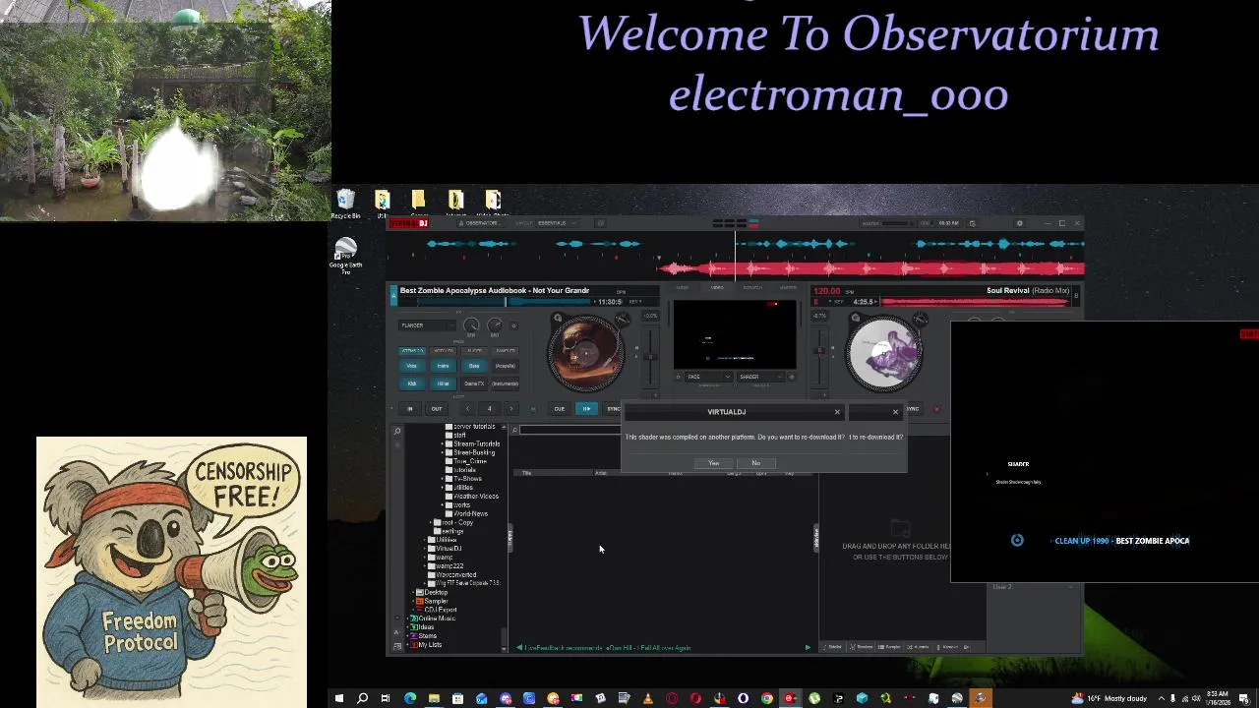Open the Windows Start menu
Viewport: 1259px width, 708px height.
click(338, 698)
